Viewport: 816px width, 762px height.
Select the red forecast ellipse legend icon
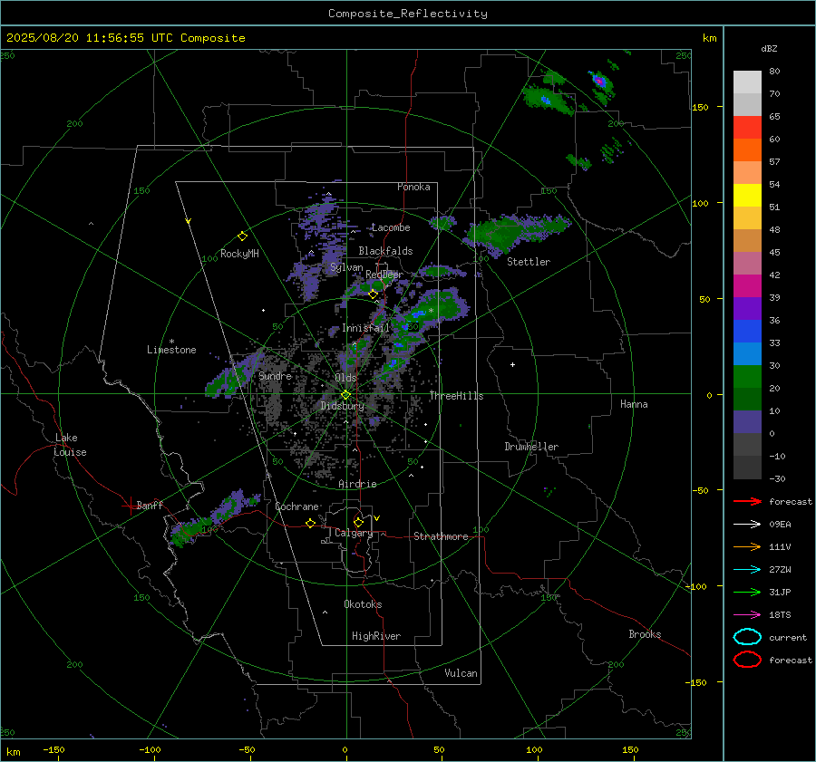click(x=747, y=660)
